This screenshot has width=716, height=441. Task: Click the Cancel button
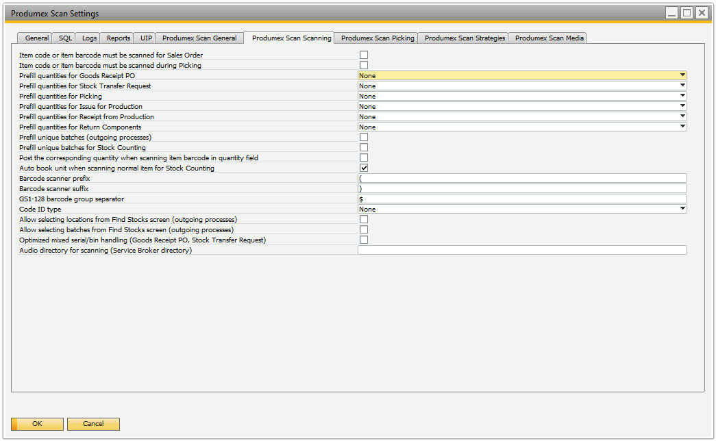[93, 424]
